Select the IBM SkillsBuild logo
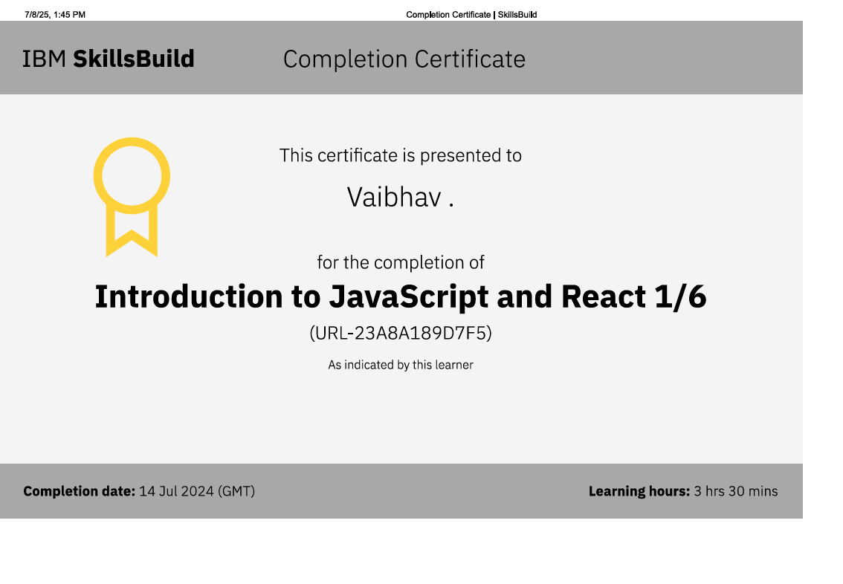This screenshot has width=843, height=584. [x=108, y=58]
